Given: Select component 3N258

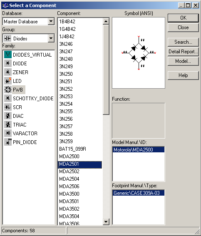Looking at the screenshot, I should 66,134.
